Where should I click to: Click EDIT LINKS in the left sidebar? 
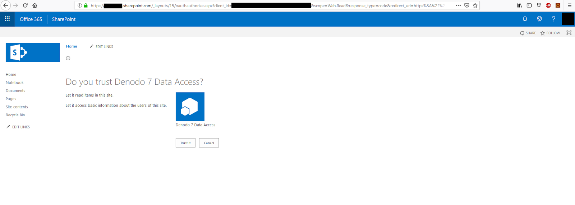click(x=18, y=127)
